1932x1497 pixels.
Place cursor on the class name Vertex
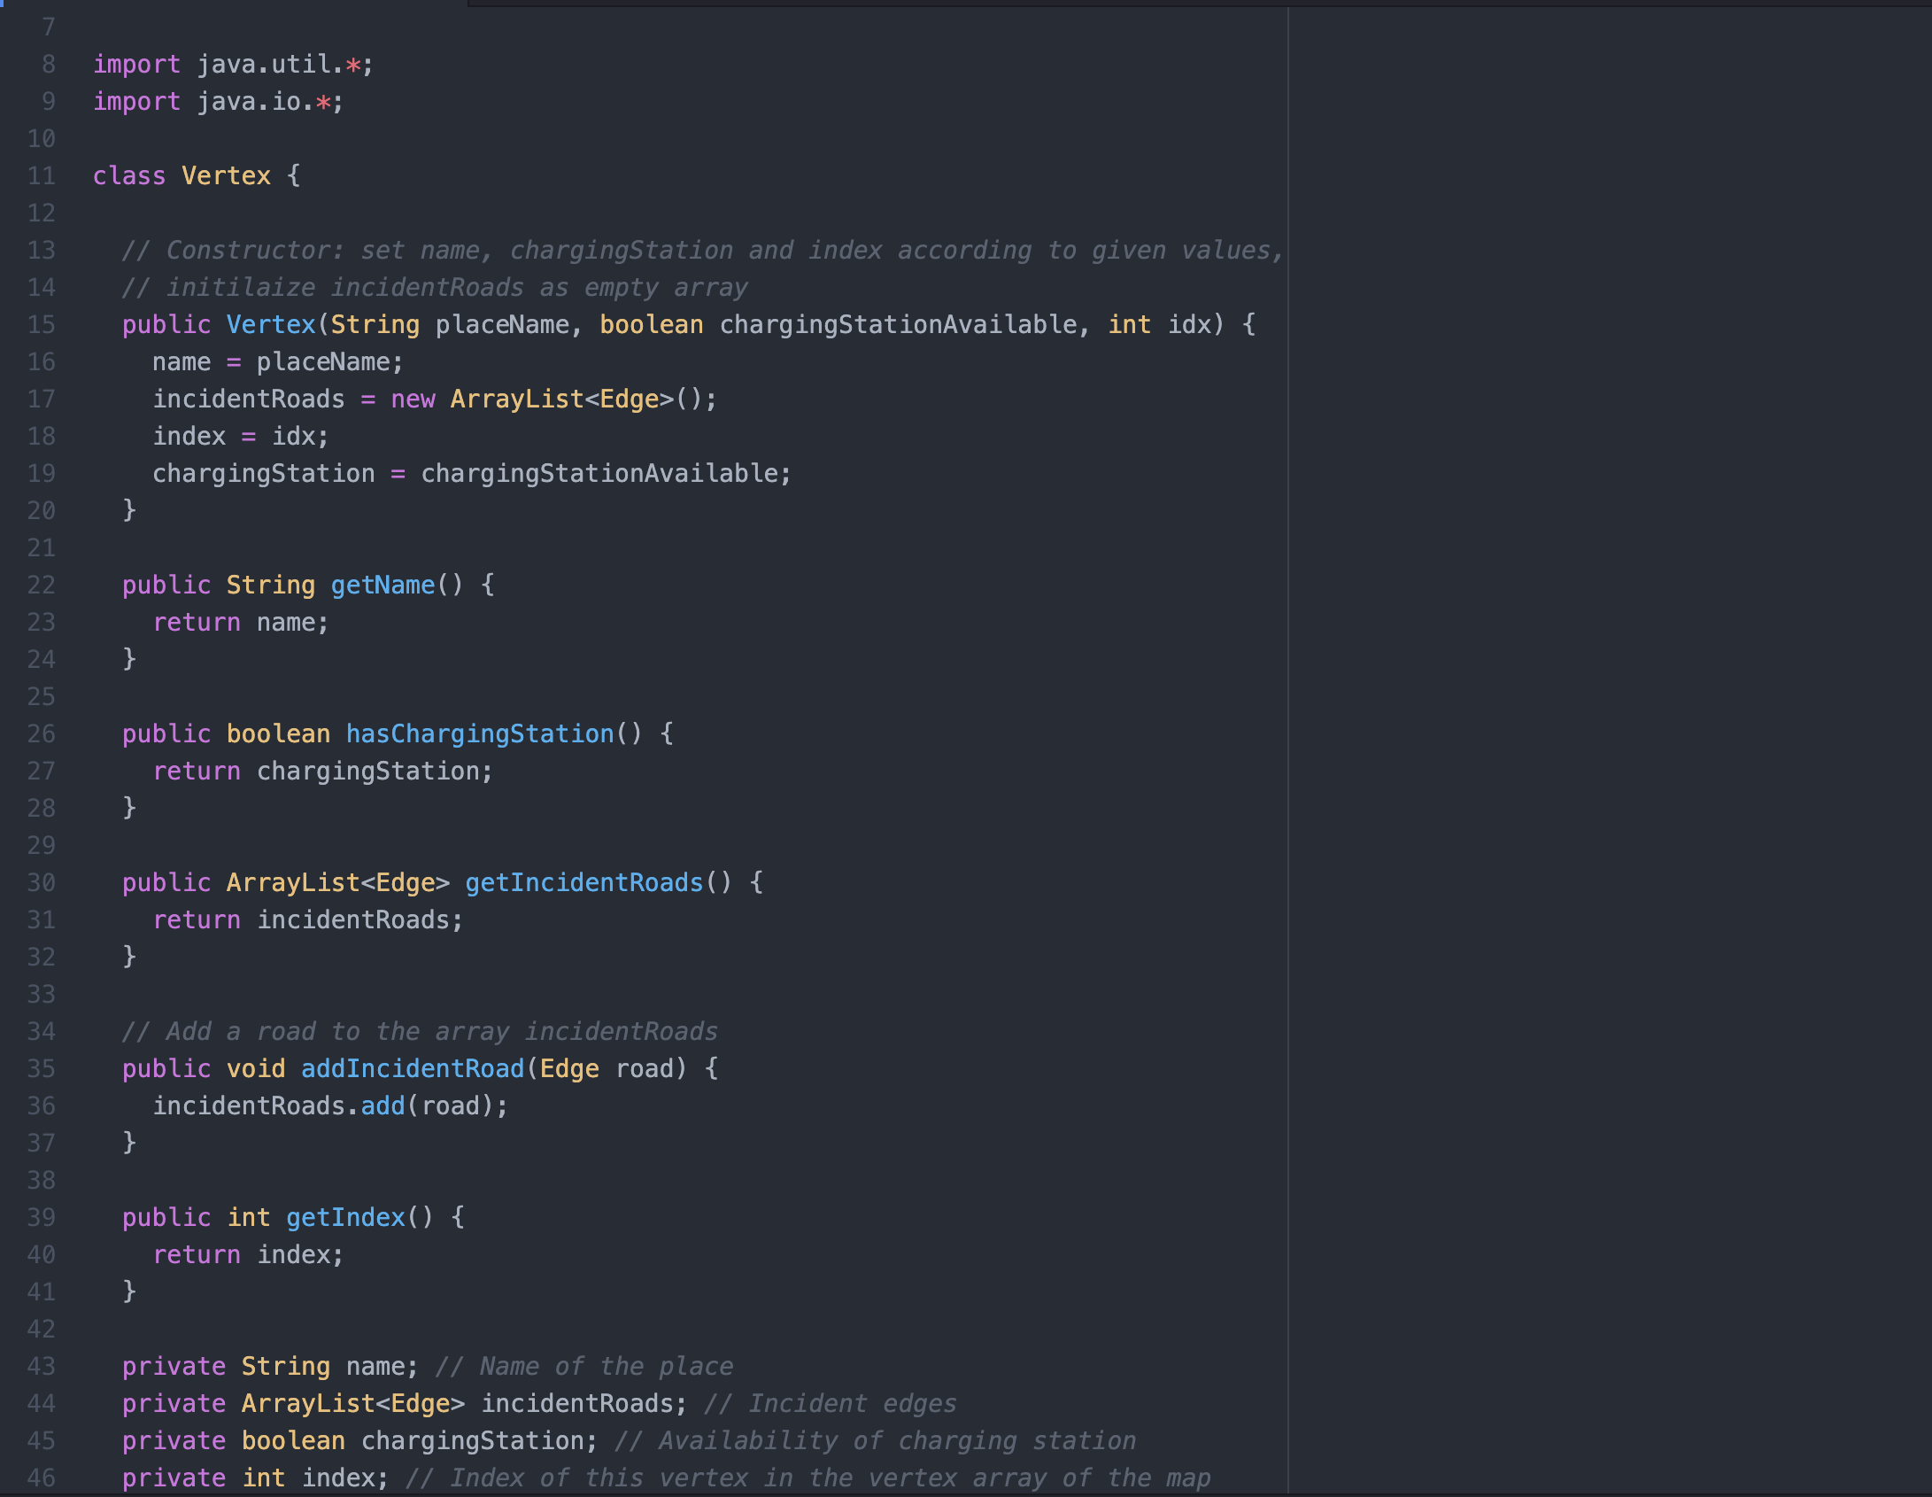[226, 176]
